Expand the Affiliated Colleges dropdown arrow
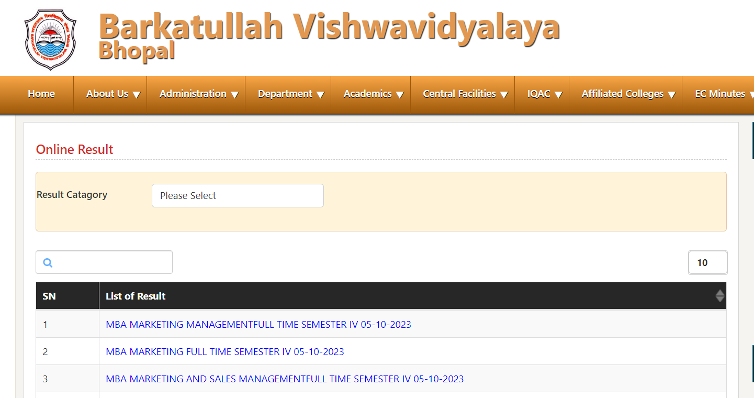The height and width of the screenshot is (398, 754). coord(671,95)
